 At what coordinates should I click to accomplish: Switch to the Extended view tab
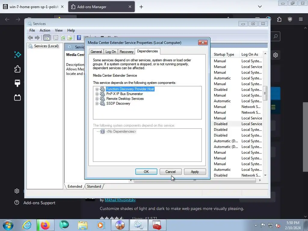[75, 186]
